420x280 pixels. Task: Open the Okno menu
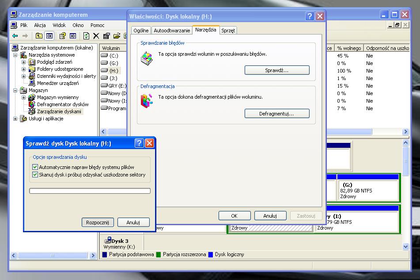(x=78, y=25)
